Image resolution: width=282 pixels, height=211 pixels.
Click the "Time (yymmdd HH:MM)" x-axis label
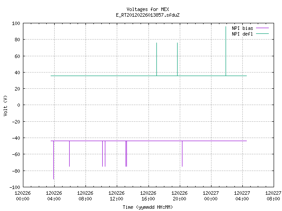pyautogui.click(x=148, y=207)
